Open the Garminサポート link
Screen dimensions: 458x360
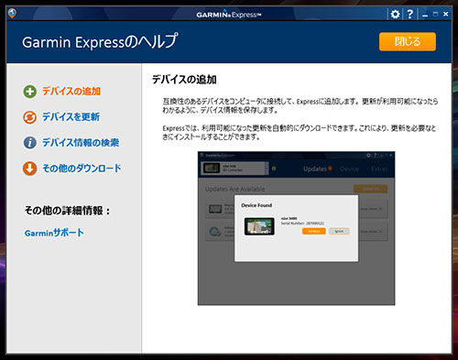(x=54, y=233)
